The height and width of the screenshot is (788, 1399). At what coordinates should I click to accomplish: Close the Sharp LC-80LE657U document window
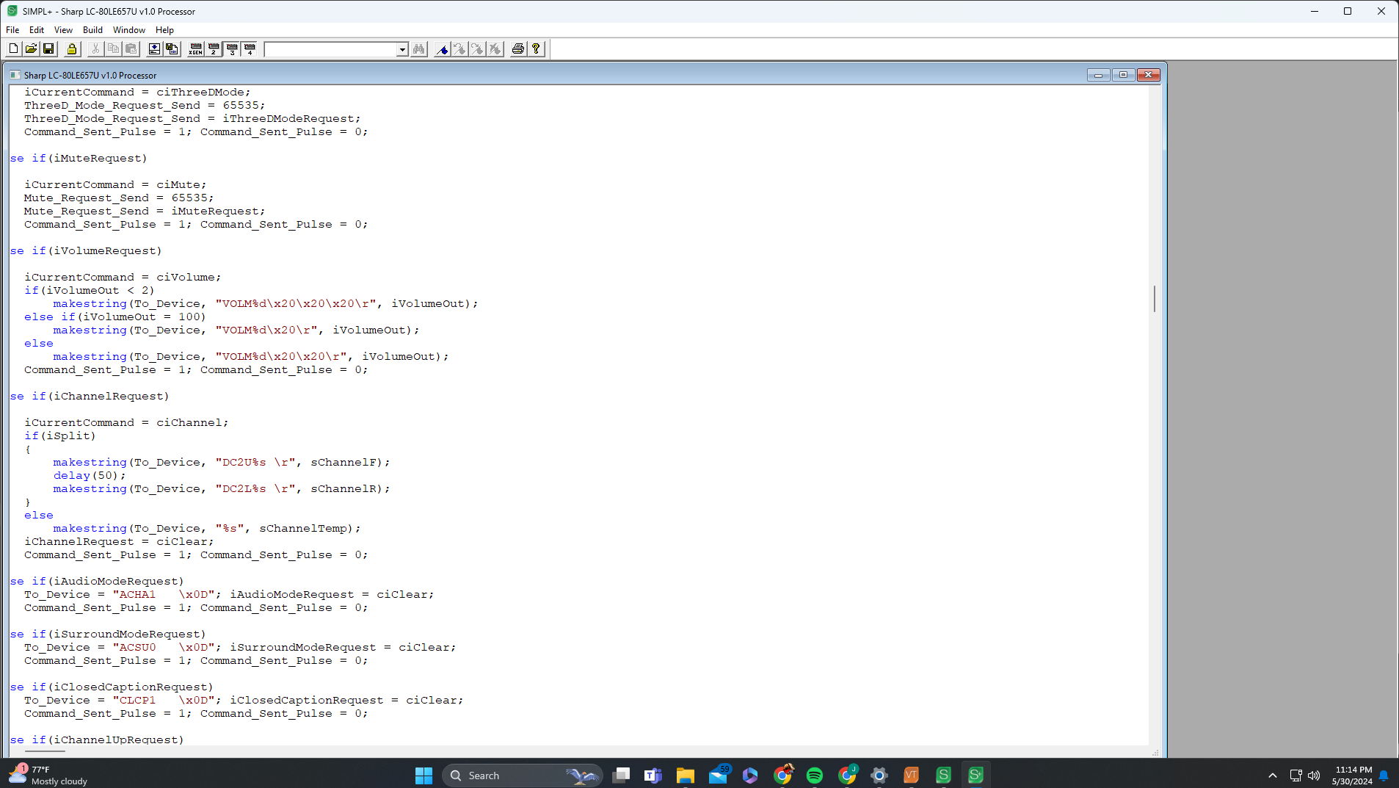pyautogui.click(x=1149, y=75)
